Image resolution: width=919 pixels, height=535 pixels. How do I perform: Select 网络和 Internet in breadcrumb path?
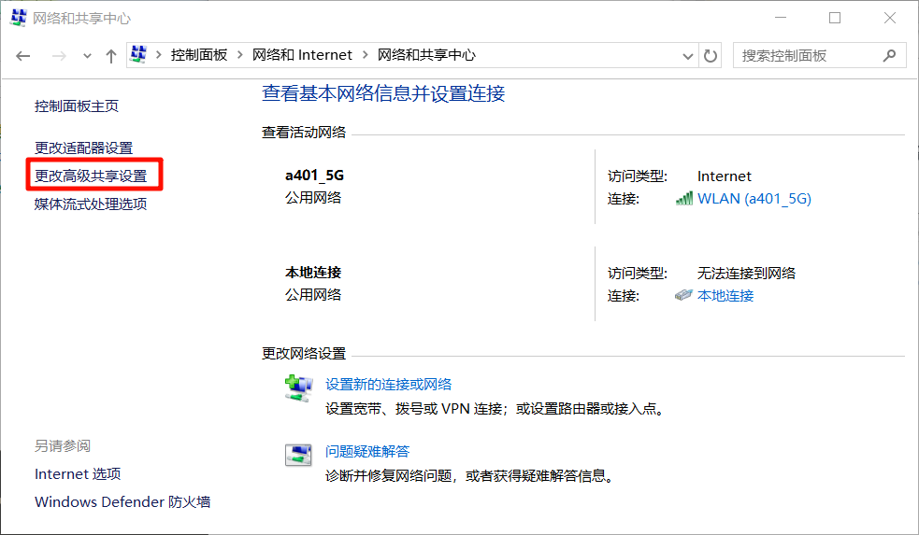pos(302,56)
